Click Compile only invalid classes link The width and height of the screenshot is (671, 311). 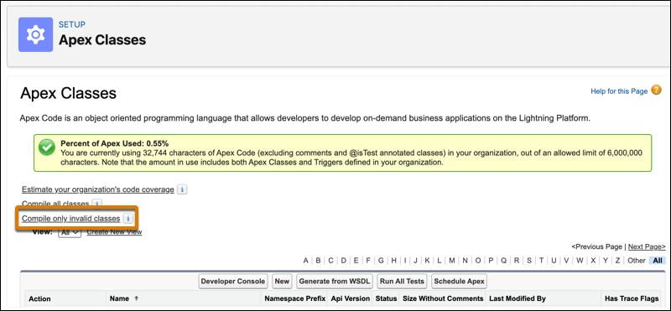[71, 219]
